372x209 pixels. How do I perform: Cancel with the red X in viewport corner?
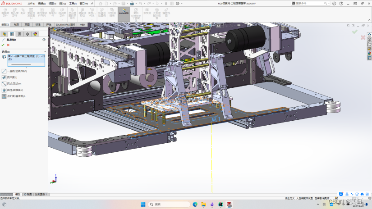click(363, 37)
